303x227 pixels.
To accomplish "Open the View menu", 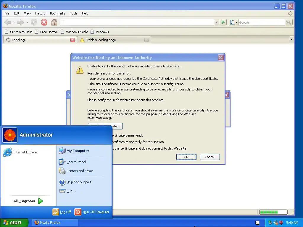I will tap(27, 13).
